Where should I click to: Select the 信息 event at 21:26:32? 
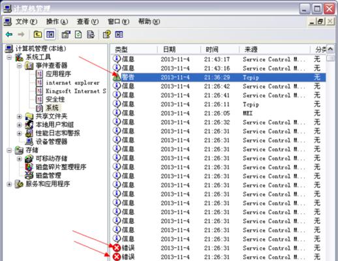[x=219, y=122]
